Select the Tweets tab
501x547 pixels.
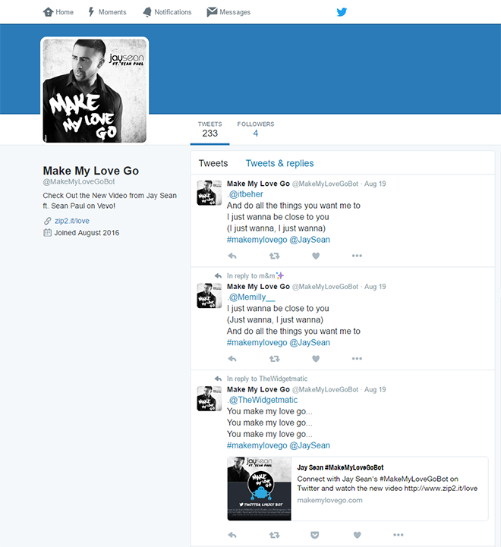pyautogui.click(x=213, y=163)
